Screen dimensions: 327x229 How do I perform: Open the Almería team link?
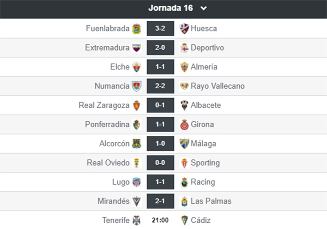(x=206, y=67)
